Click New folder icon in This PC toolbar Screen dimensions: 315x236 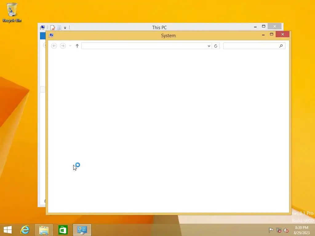(x=59, y=27)
